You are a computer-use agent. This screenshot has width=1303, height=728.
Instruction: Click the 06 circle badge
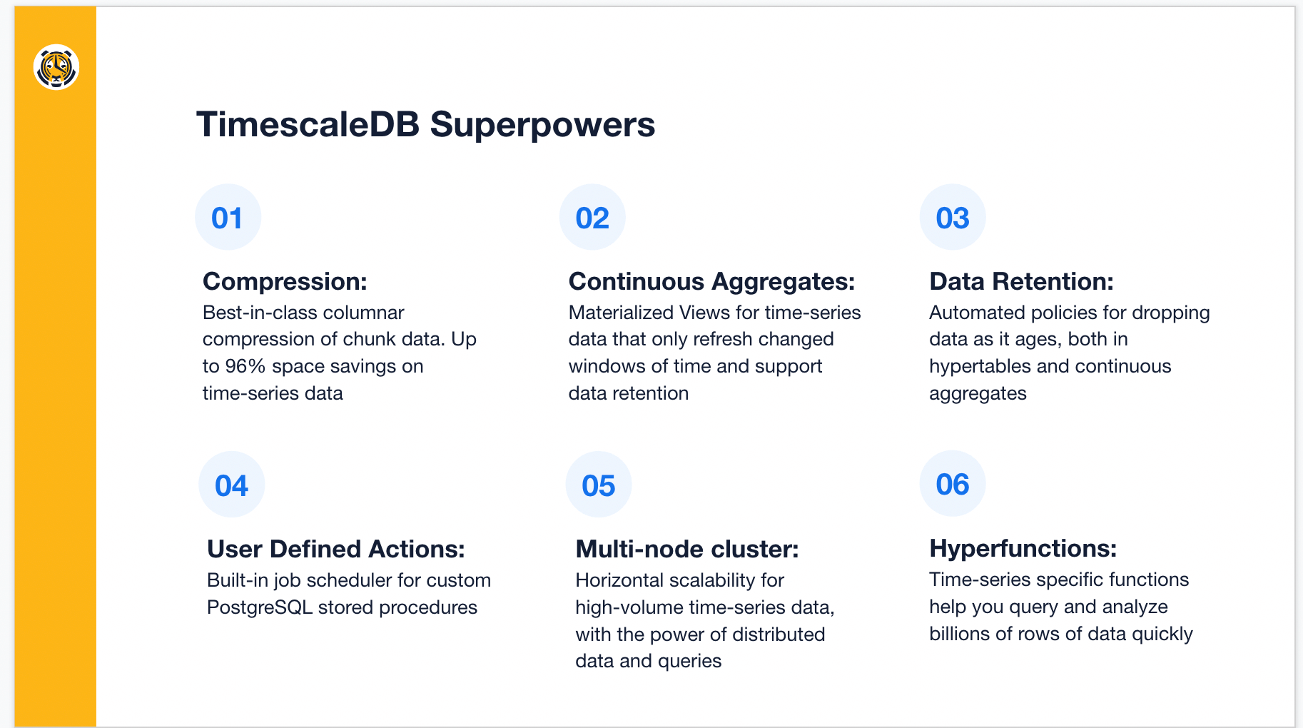(953, 484)
